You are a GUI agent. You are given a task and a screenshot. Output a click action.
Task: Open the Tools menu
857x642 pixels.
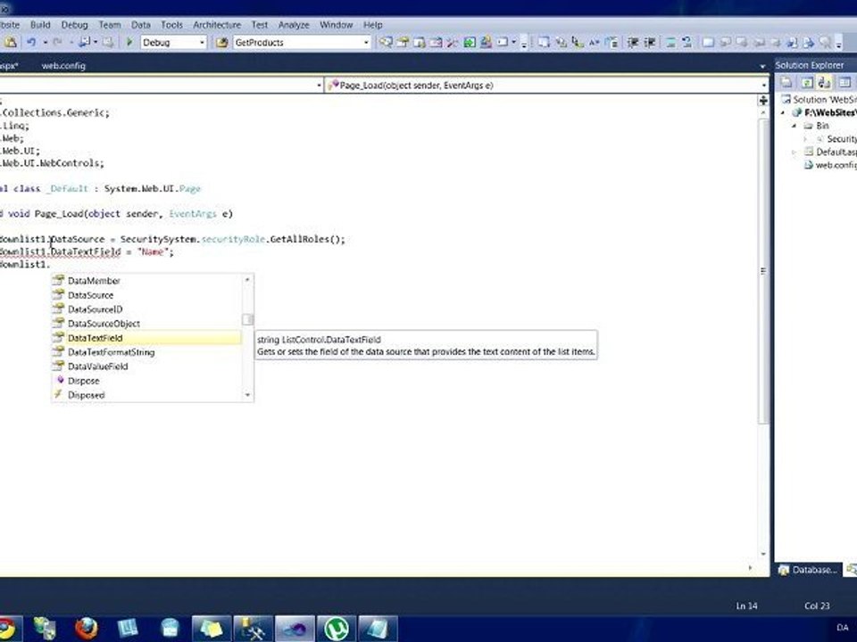(x=171, y=25)
